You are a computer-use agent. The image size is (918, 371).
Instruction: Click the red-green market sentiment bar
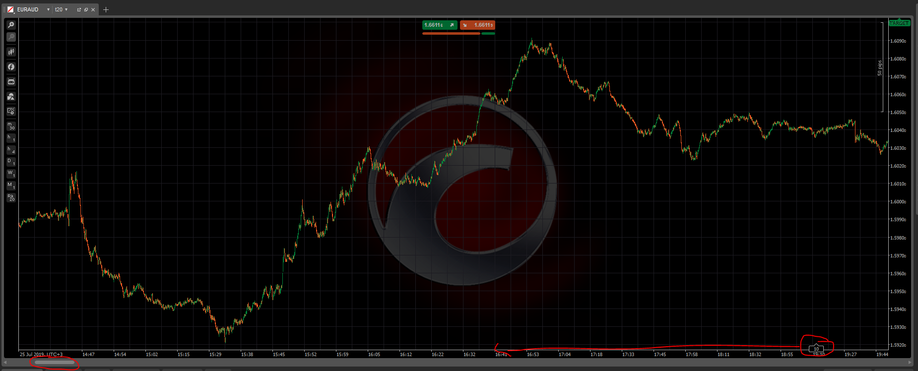pyautogui.click(x=459, y=33)
